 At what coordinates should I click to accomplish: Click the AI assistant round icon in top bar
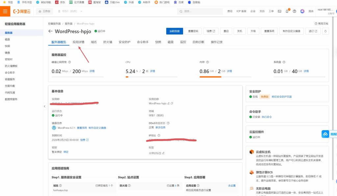coord(302,11)
